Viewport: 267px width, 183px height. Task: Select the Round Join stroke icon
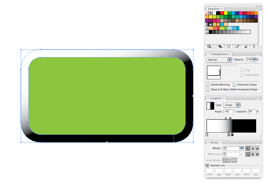click(253, 154)
